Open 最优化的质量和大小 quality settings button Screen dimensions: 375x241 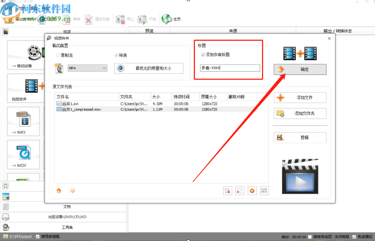(x=149, y=69)
